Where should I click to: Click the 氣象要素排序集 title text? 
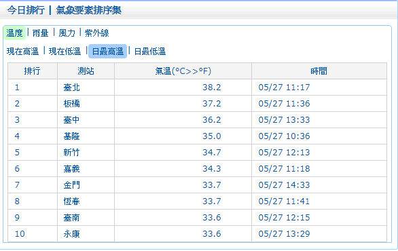[x=88, y=10]
